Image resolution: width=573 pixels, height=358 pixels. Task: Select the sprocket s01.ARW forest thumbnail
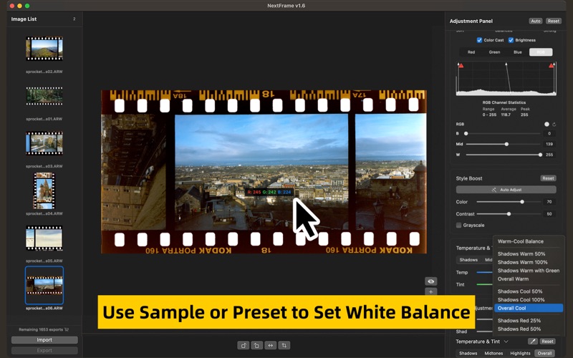tap(44, 96)
